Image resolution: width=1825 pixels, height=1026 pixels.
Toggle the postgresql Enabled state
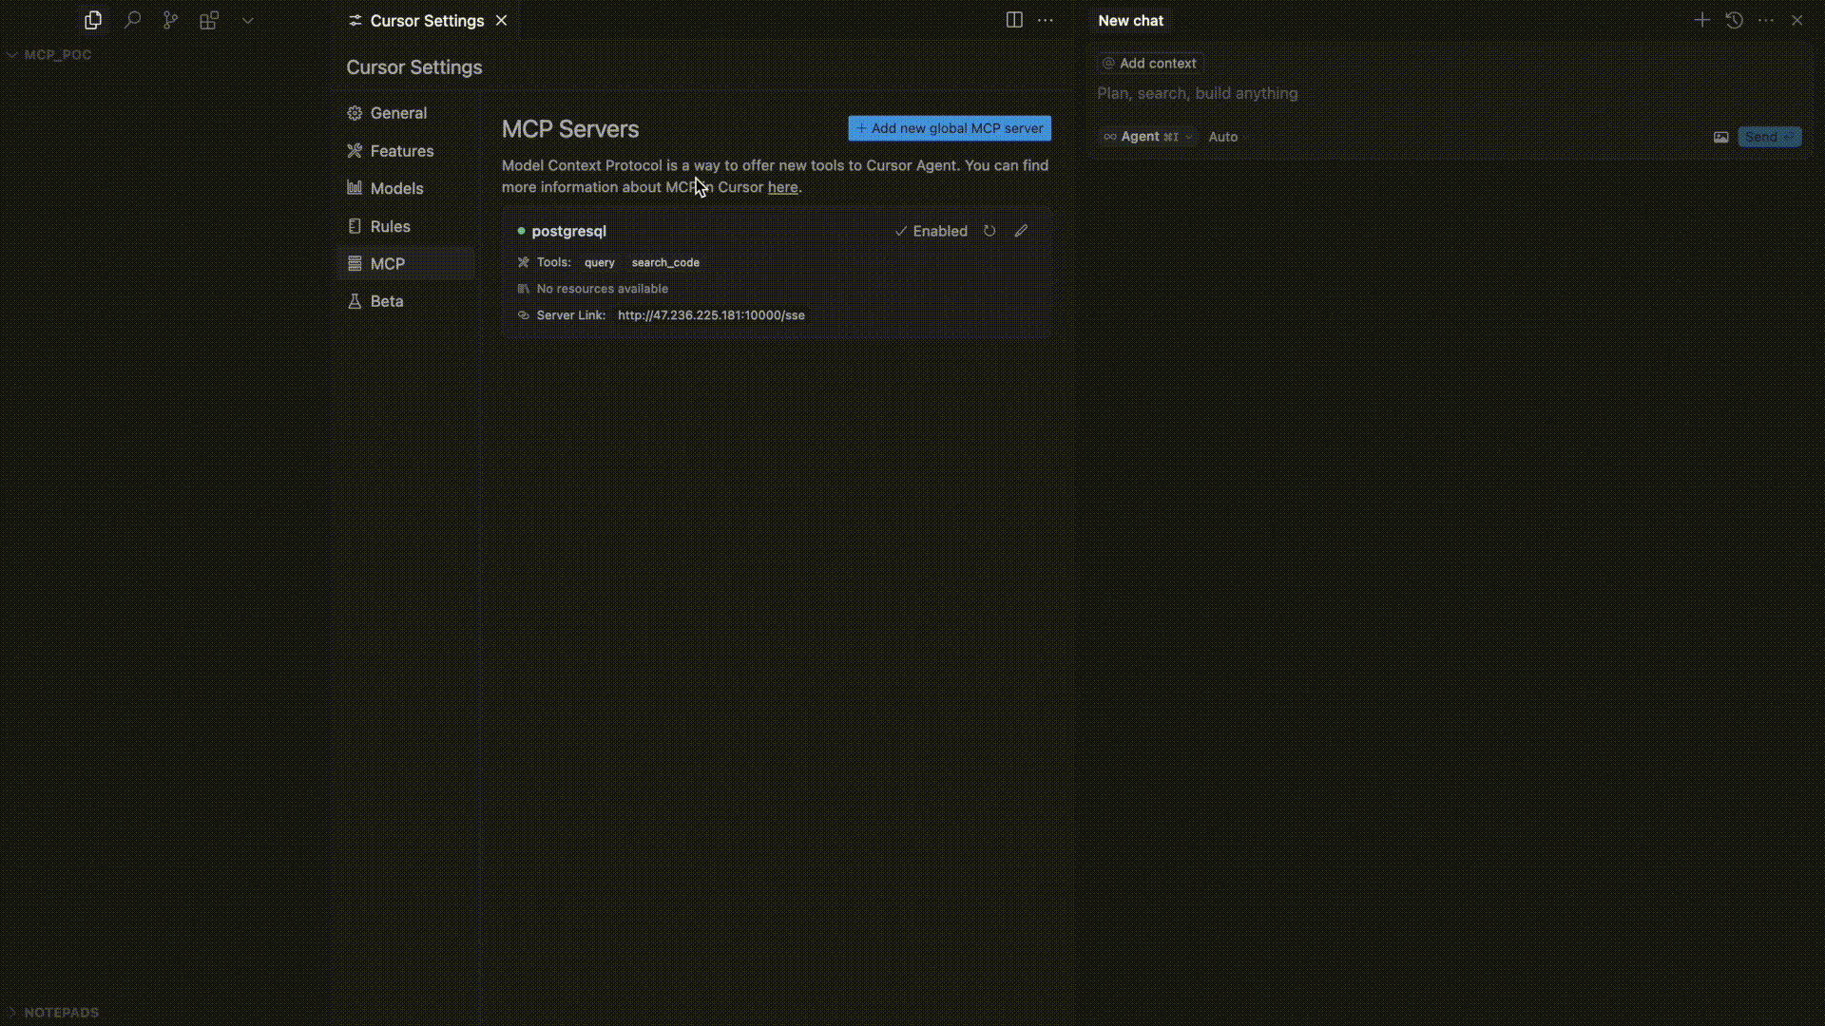coord(931,231)
